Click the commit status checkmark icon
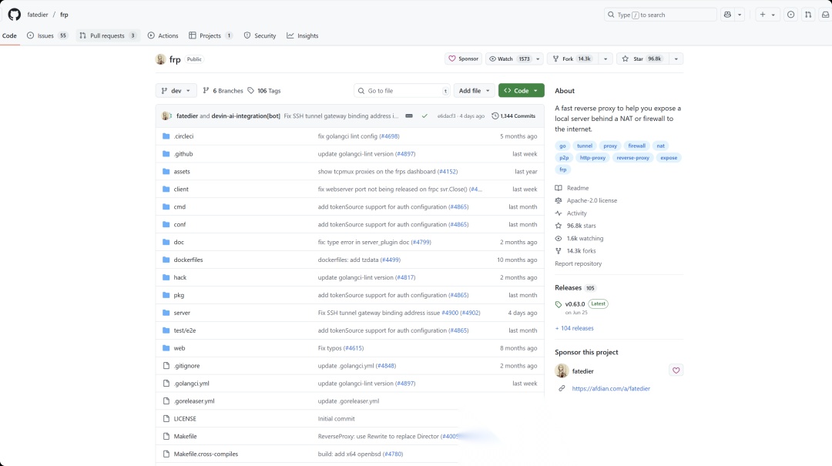 [424, 116]
